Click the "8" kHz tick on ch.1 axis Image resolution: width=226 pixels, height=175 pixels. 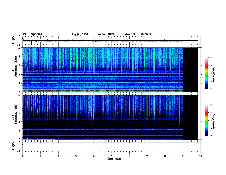tap(20, 57)
